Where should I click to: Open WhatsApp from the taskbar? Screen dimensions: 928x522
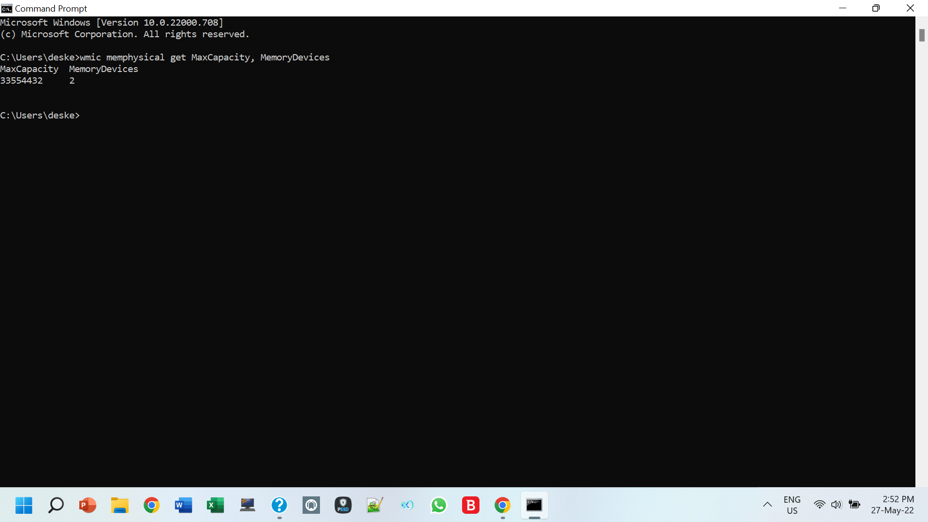click(x=439, y=505)
